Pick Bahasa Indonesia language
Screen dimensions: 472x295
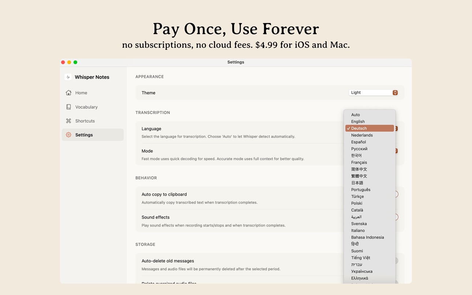(370, 237)
